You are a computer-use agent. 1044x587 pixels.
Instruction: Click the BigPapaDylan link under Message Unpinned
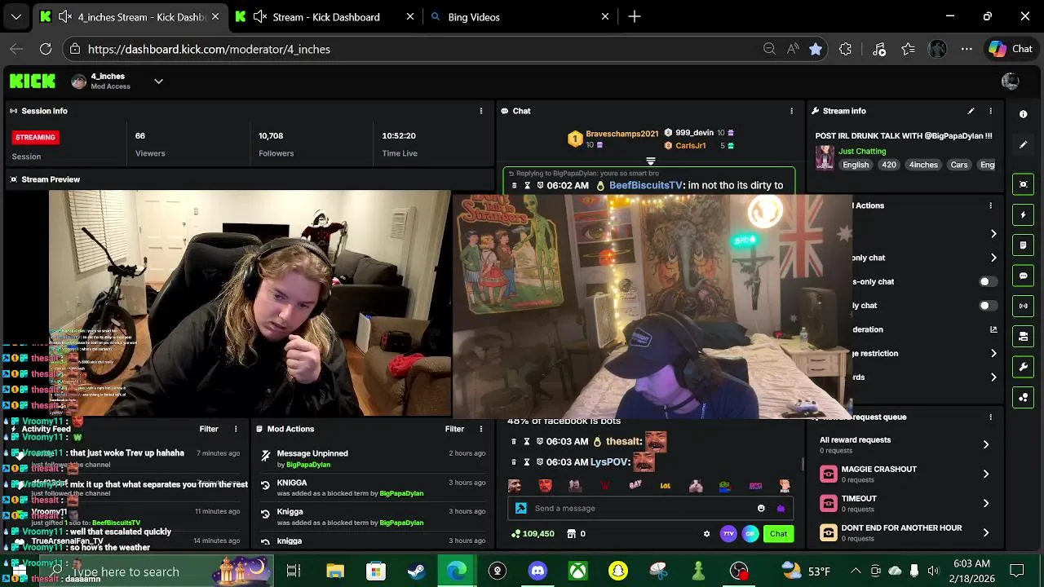tap(308, 465)
